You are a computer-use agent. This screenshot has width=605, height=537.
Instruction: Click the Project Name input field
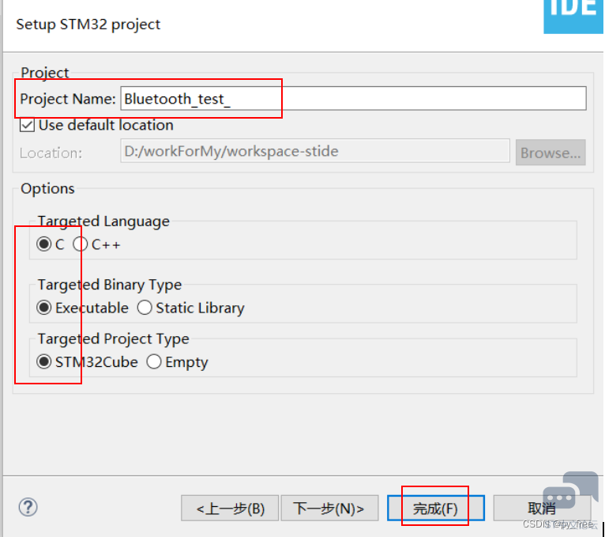(353, 99)
